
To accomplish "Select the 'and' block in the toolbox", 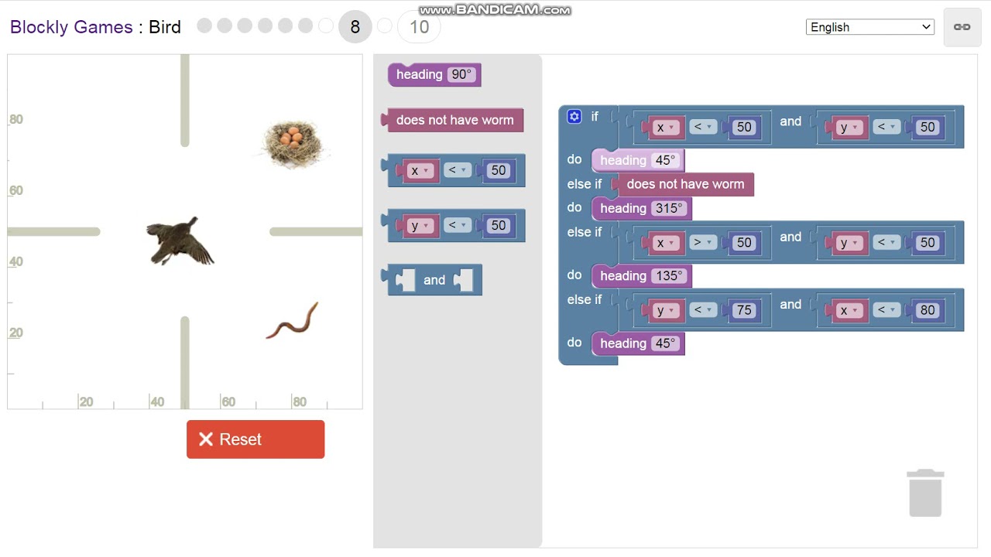I will point(434,280).
